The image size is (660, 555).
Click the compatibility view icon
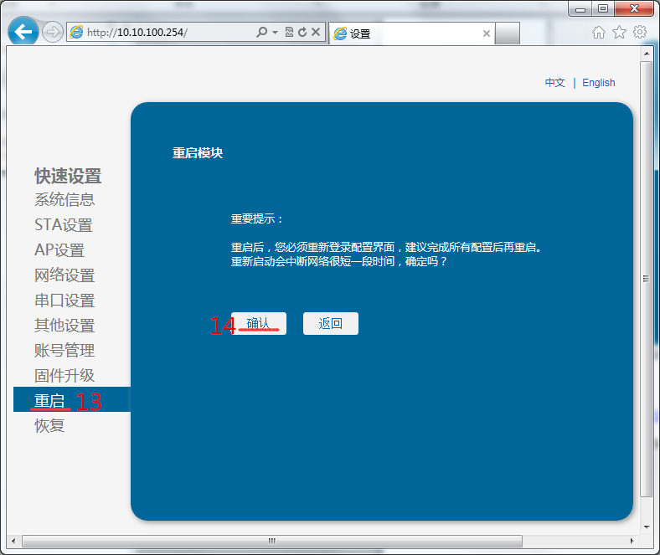tap(289, 33)
